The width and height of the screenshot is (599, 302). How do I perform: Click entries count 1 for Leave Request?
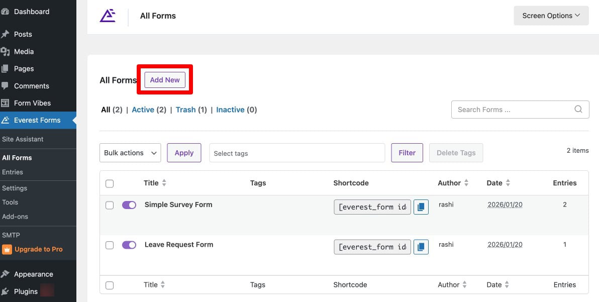pyautogui.click(x=565, y=245)
